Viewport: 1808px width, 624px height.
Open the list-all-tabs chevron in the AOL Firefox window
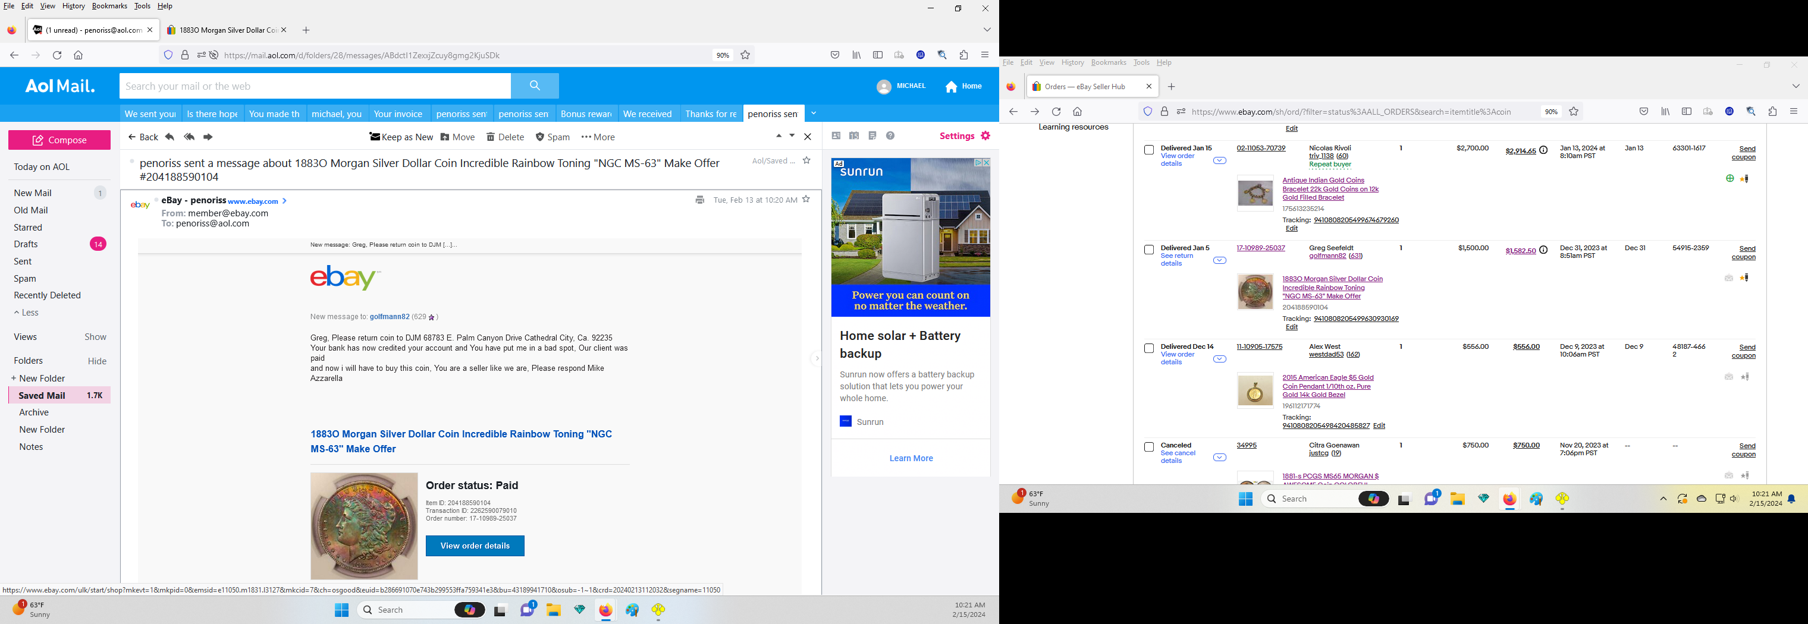987,30
